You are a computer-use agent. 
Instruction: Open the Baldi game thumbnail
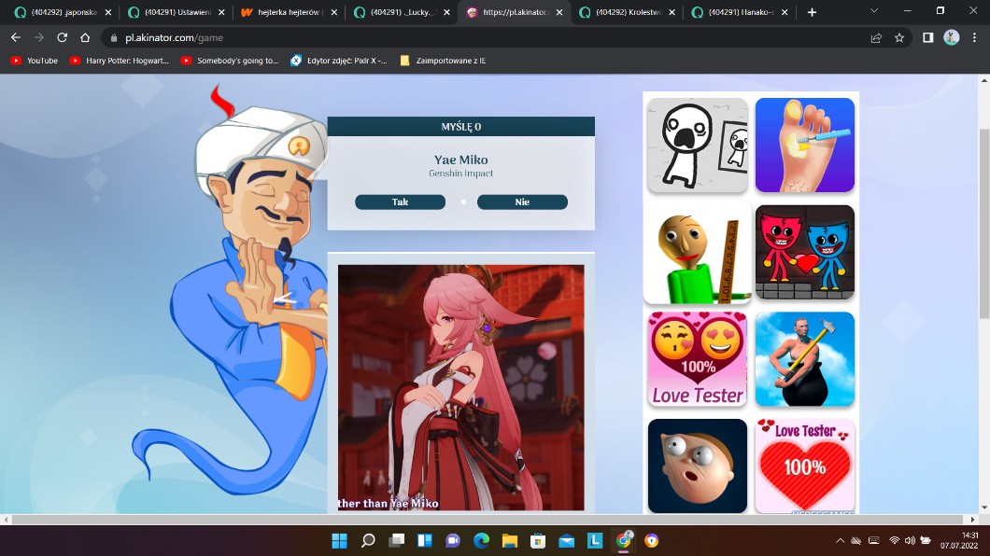697,253
